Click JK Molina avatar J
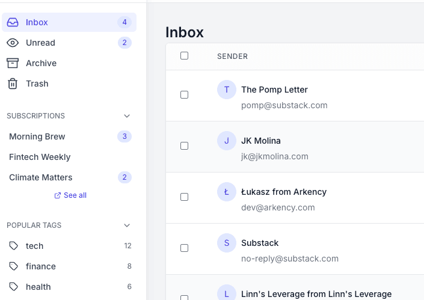 click(227, 141)
